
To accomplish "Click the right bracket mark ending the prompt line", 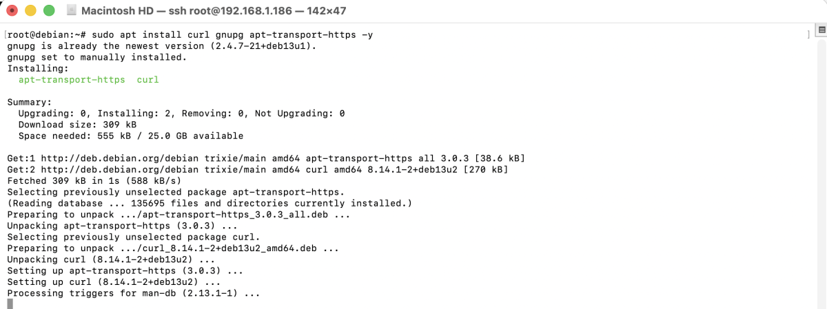I will click(x=809, y=34).
